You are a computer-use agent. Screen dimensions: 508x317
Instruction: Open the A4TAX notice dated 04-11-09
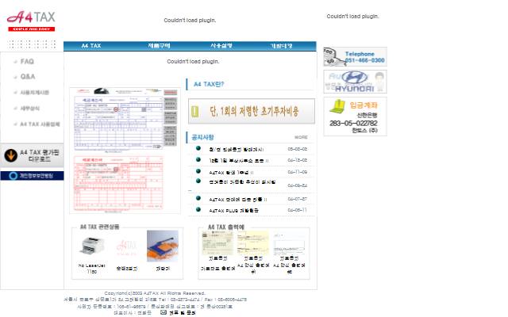(231, 173)
